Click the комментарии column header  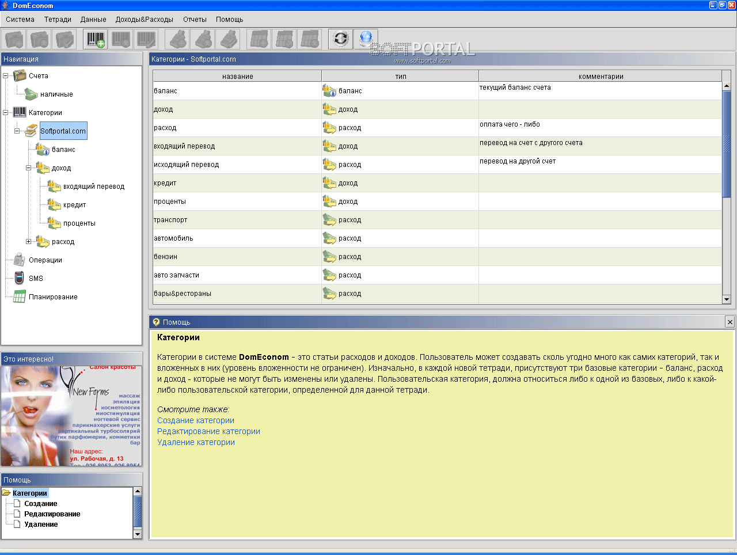click(x=601, y=76)
